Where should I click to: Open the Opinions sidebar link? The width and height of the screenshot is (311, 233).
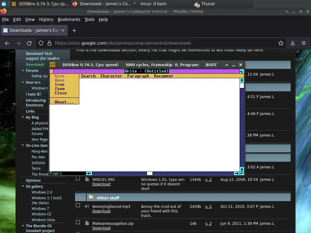[x=33, y=180]
